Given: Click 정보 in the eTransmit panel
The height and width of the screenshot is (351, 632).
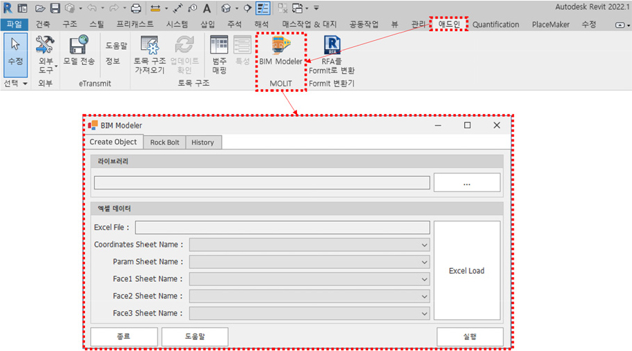Looking at the screenshot, I should click(113, 61).
